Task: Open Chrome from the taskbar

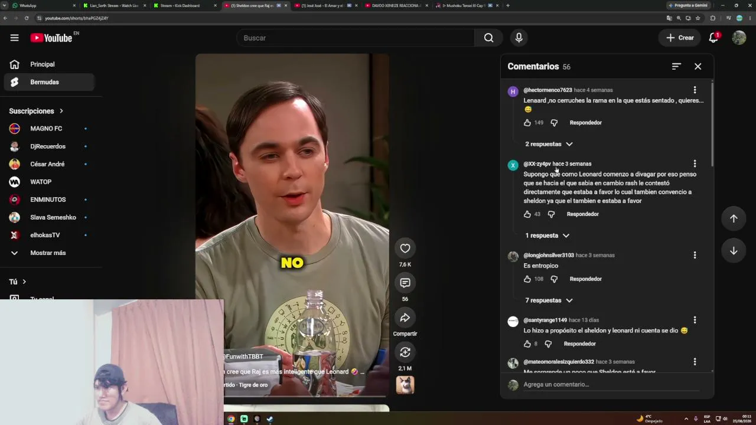Action: tap(231, 419)
